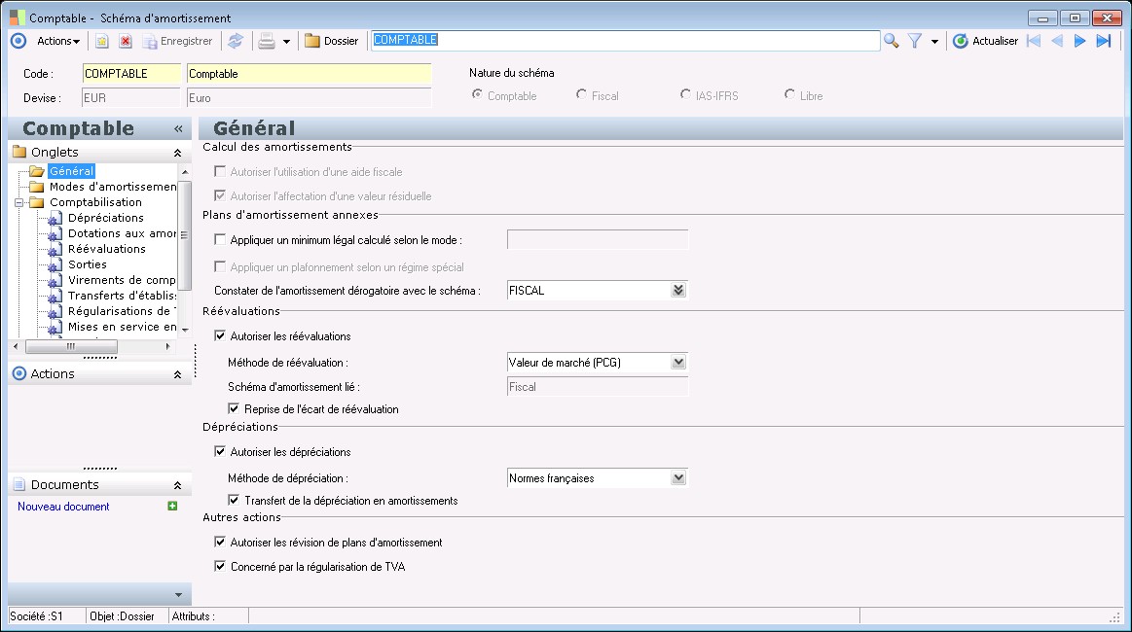Open Modes d'amortissement tab

[x=113, y=187]
